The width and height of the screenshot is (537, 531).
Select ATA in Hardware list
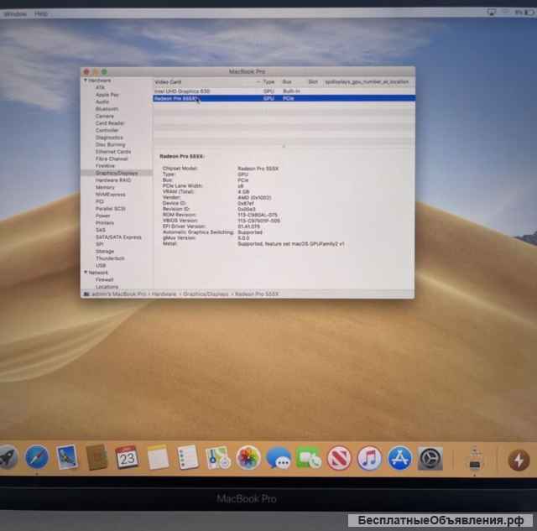click(x=100, y=87)
